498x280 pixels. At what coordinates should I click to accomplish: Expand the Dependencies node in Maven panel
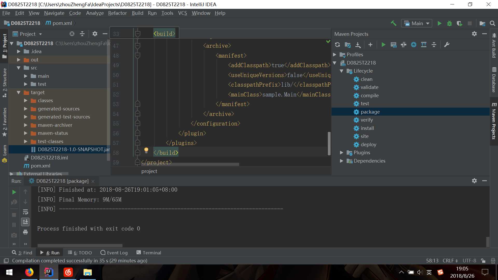(342, 161)
